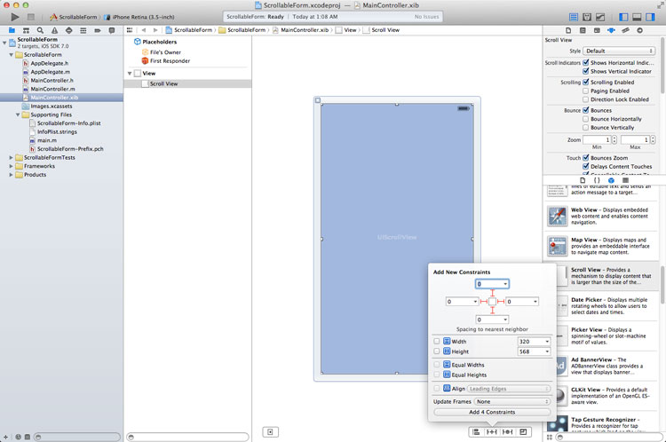Open the Width 320 value dropdown

pyautogui.click(x=547, y=342)
